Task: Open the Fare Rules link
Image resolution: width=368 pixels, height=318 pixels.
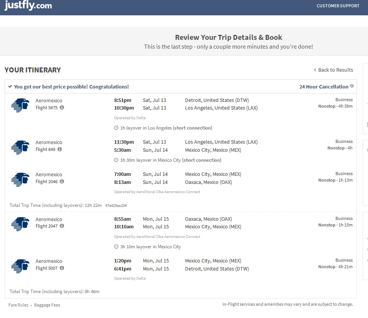Action: (18, 305)
